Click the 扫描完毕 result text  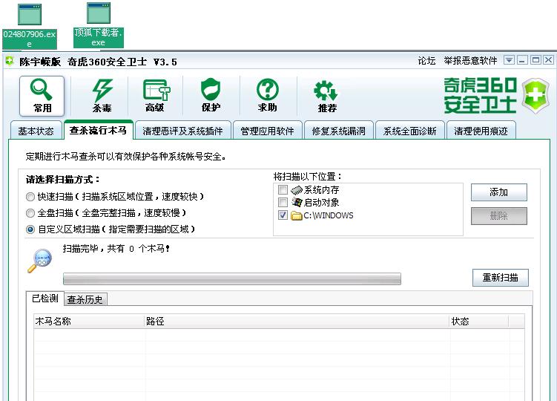coord(116,248)
